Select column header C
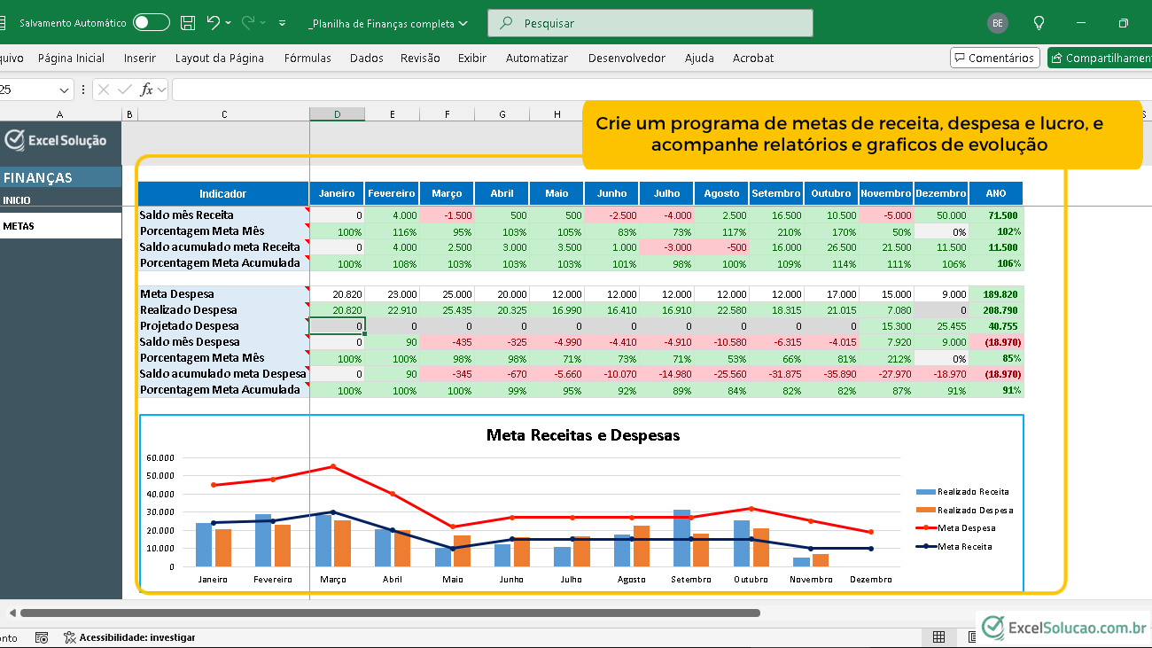 point(224,114)
